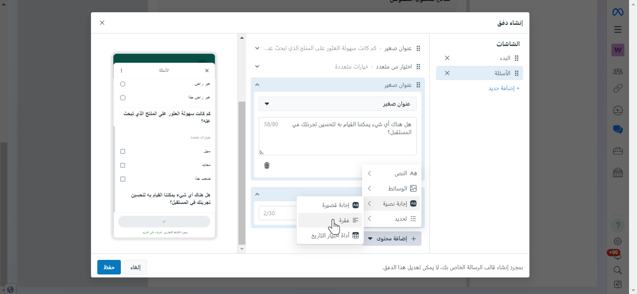Expand the تحديد submenu

click(391, 219)
